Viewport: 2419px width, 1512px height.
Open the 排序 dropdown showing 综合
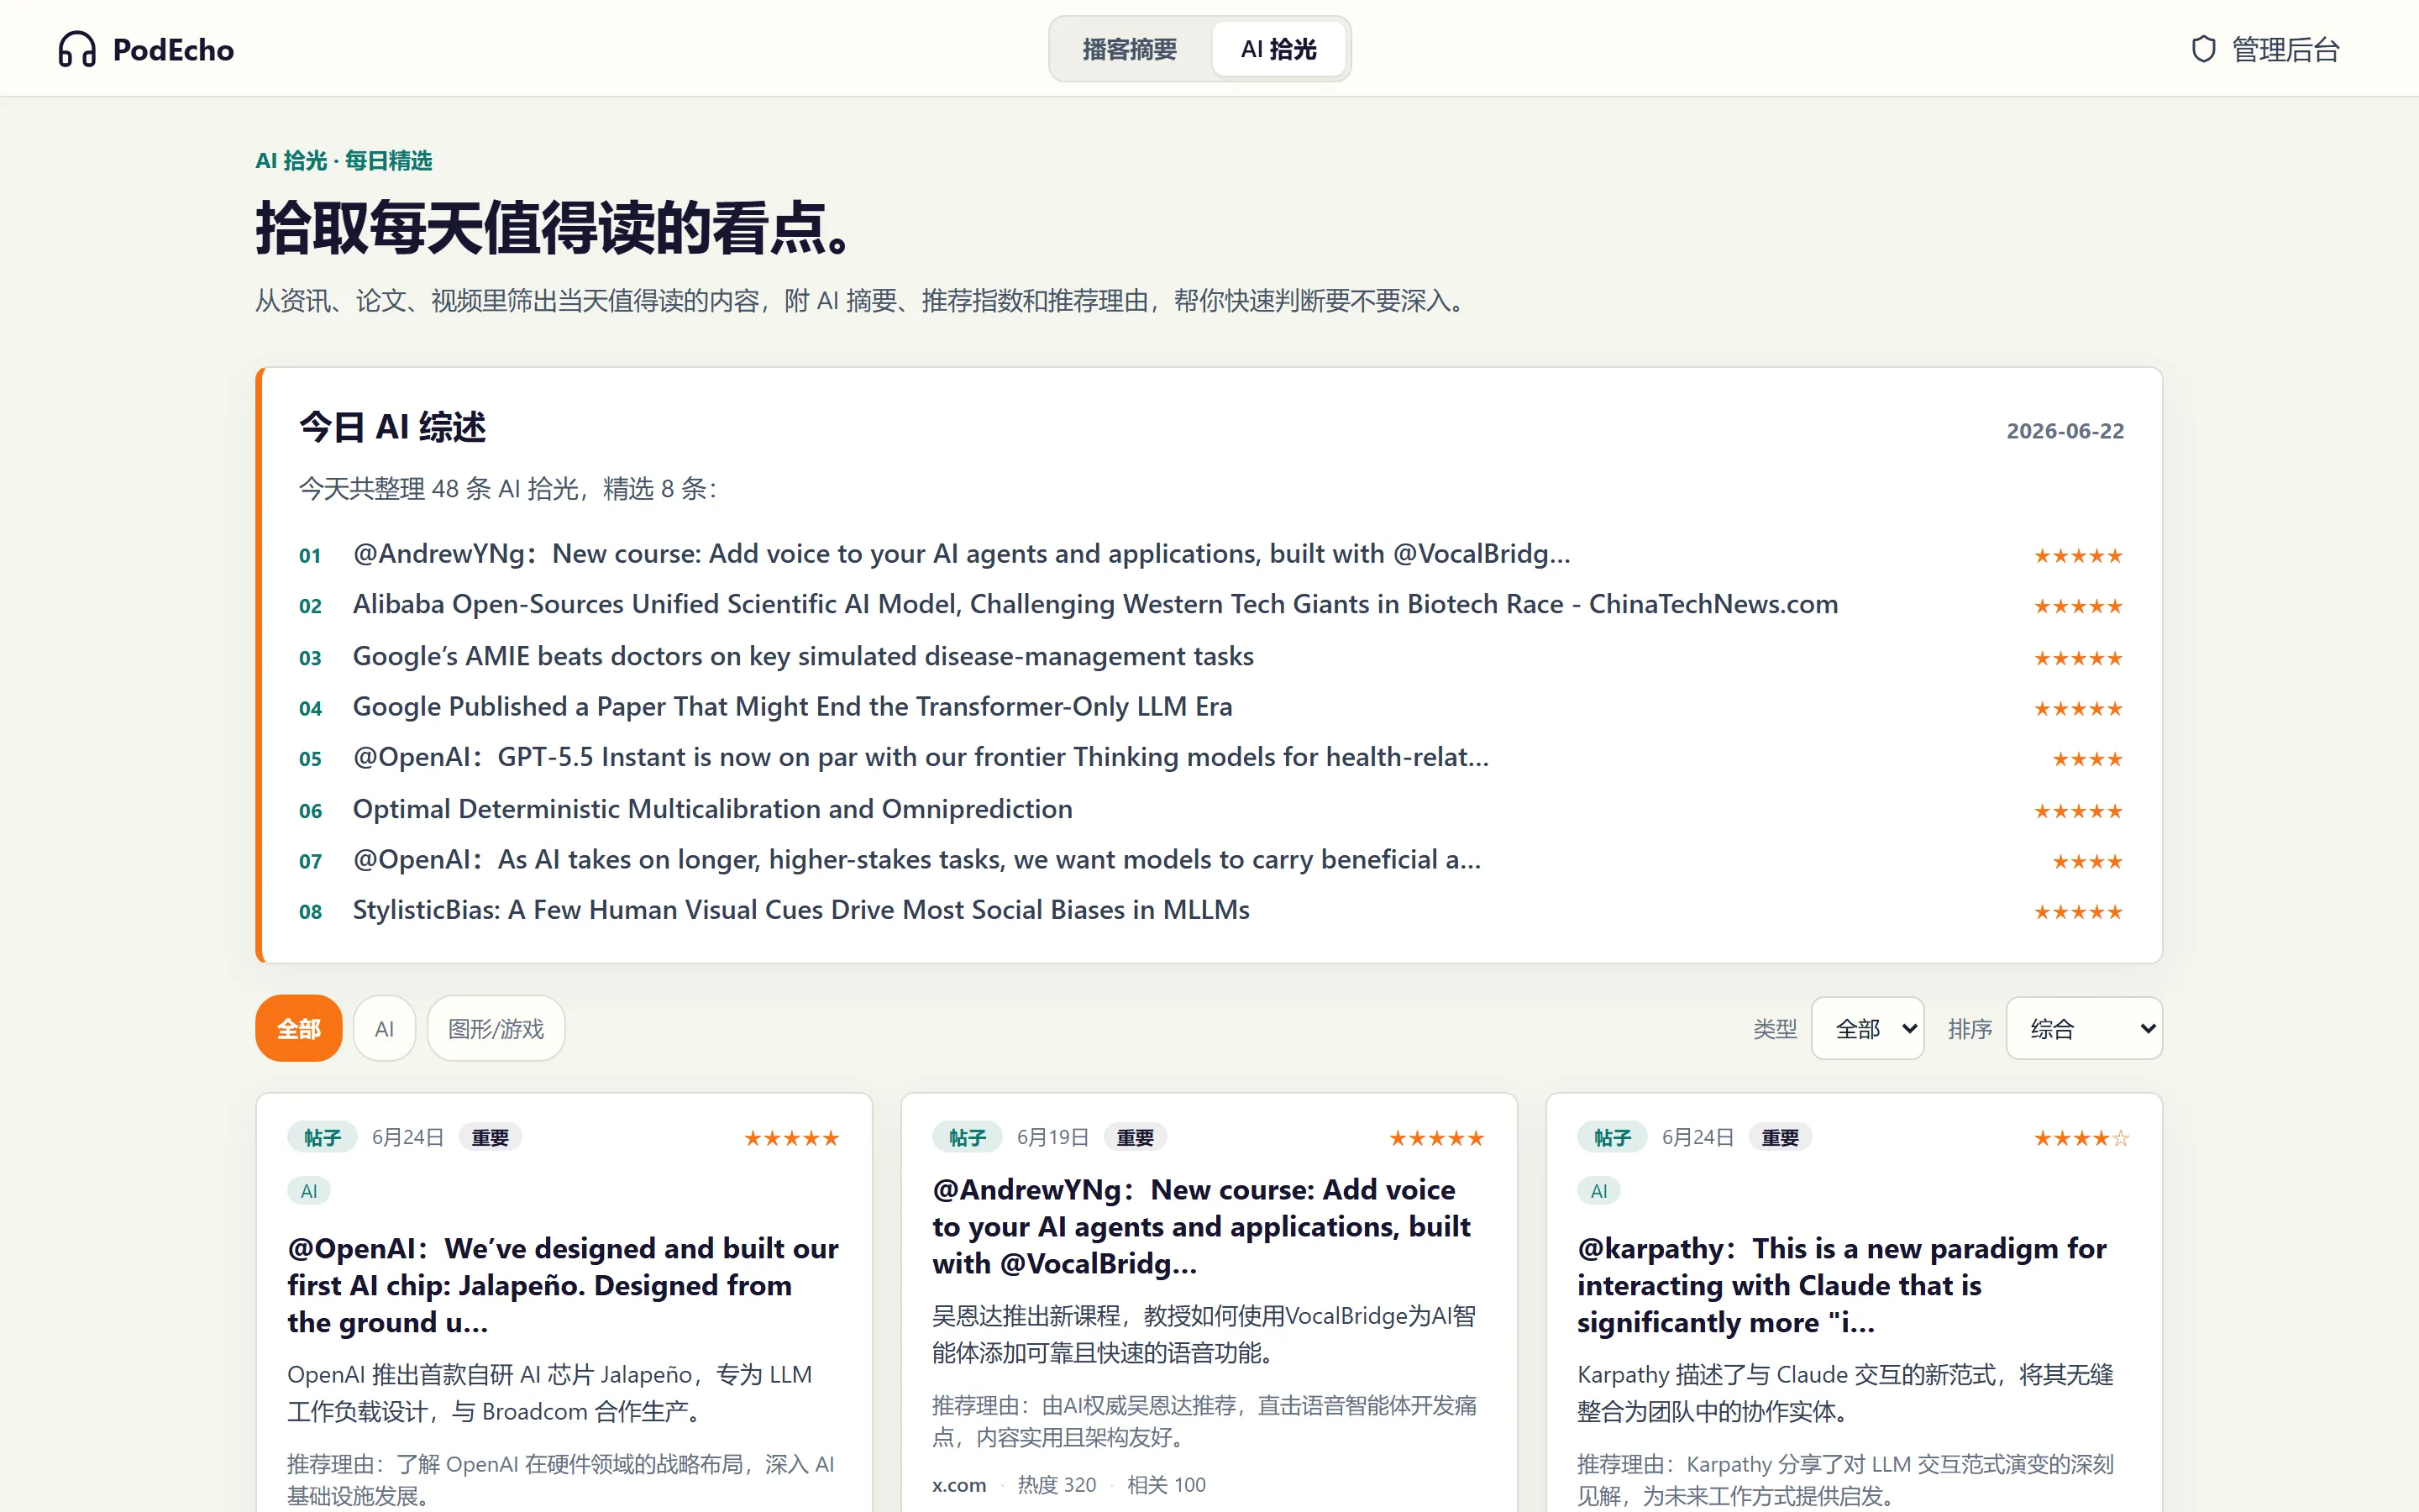(x=2084, y=1028)
